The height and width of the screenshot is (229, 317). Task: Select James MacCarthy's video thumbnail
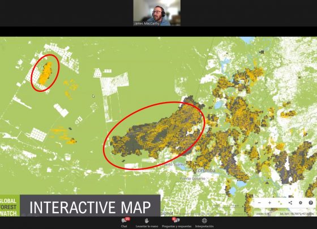pos(157,13)
